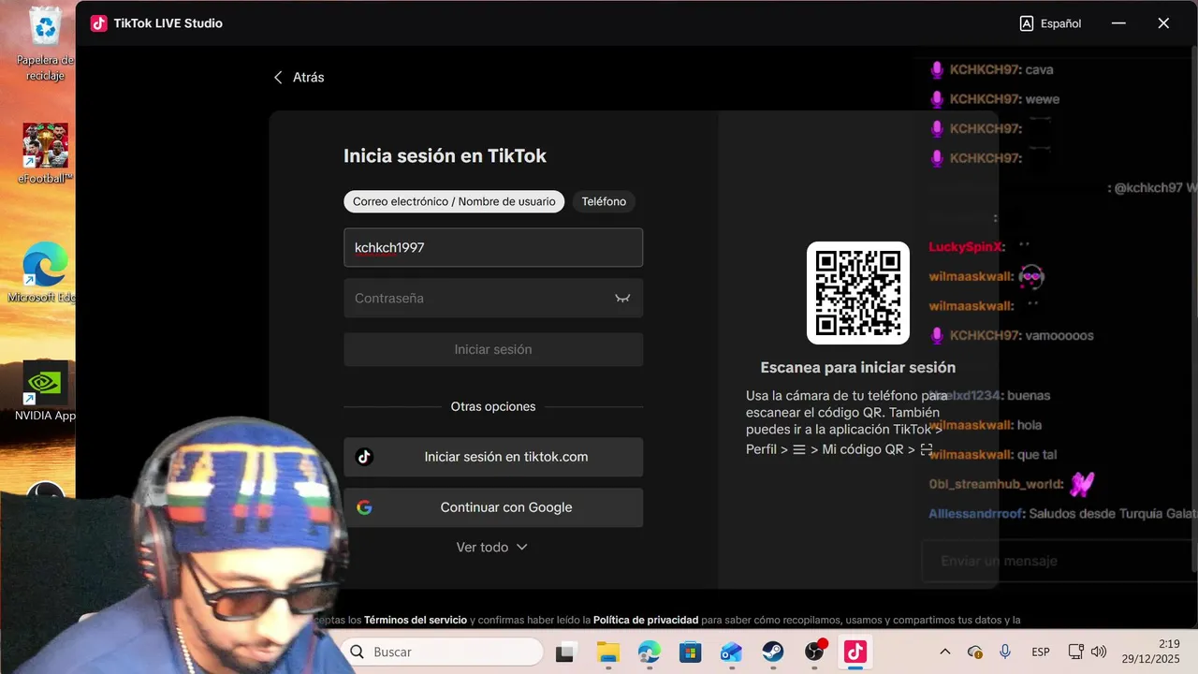Click chat message 'wilmaaskwall: que tal'

pos(992,455)
